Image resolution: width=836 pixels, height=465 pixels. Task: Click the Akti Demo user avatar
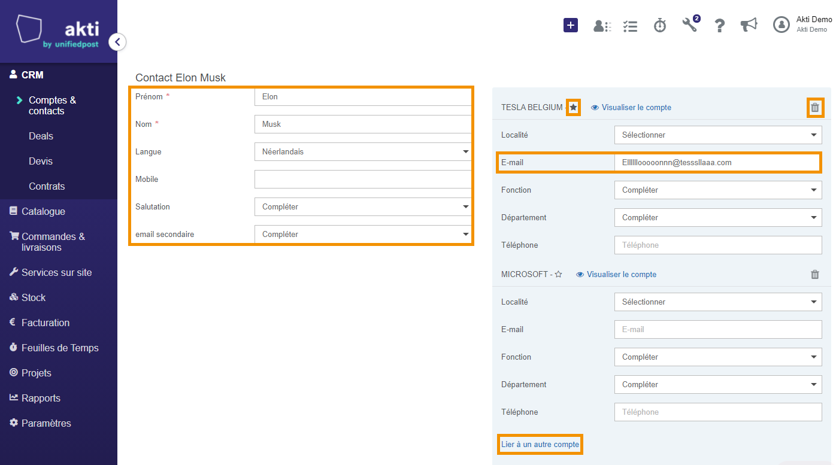click(782, 25)
